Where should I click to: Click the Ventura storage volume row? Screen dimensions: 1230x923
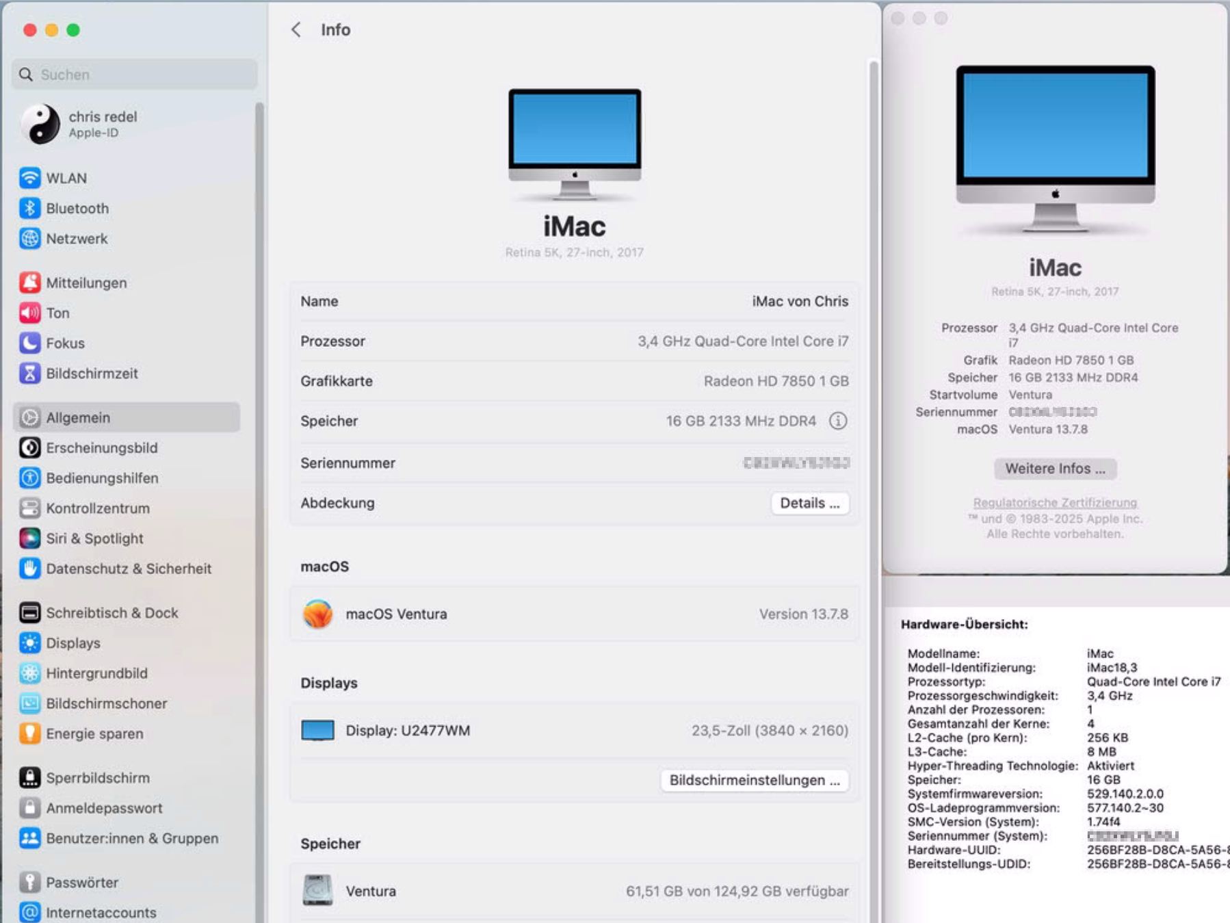tap(574, 891)
